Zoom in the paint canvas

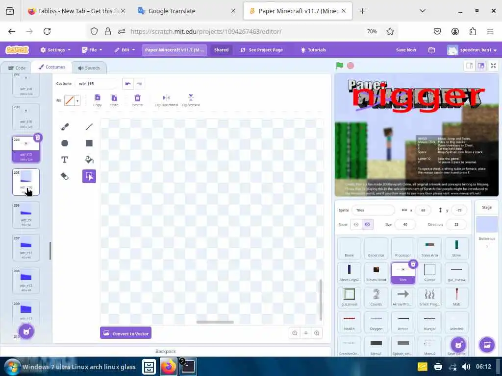coord(317,333)
